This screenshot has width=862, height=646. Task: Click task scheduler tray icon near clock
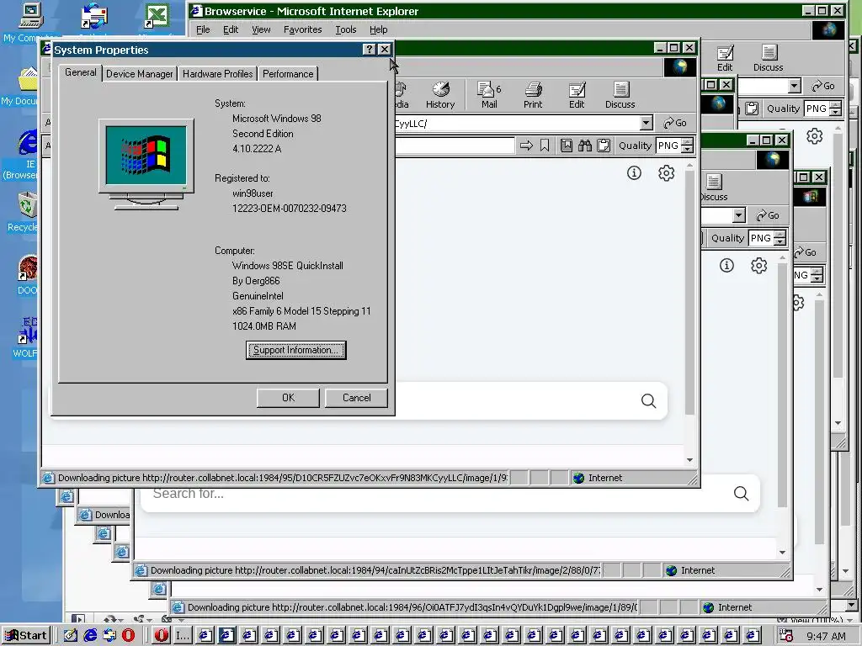pyautogui.click(x=787, y=636)
